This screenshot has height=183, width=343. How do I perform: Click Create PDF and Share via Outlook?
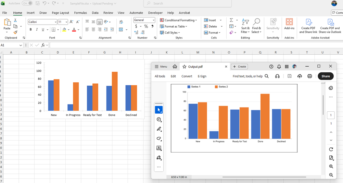(x=330, y=26)
